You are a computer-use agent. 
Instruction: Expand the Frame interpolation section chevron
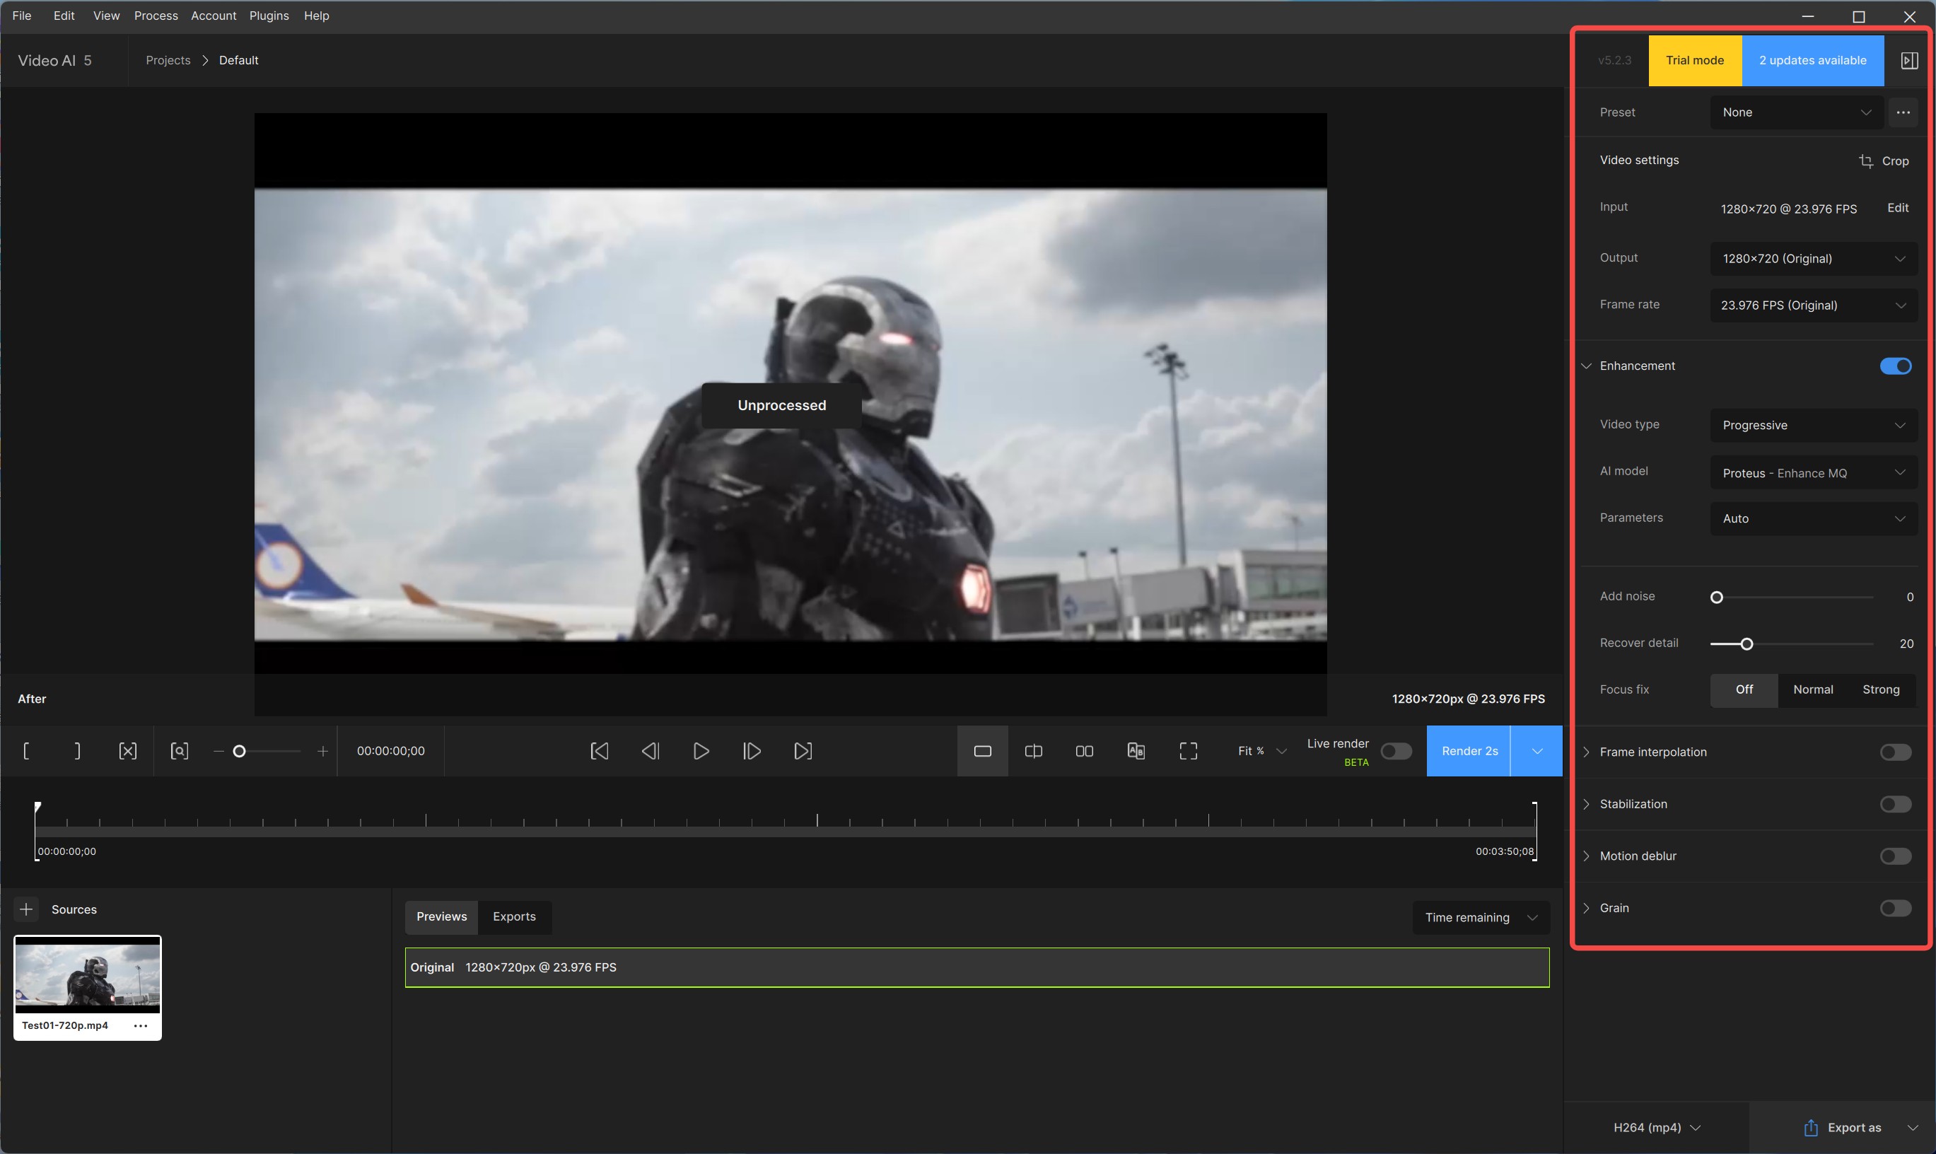(x=1586, y=752)
